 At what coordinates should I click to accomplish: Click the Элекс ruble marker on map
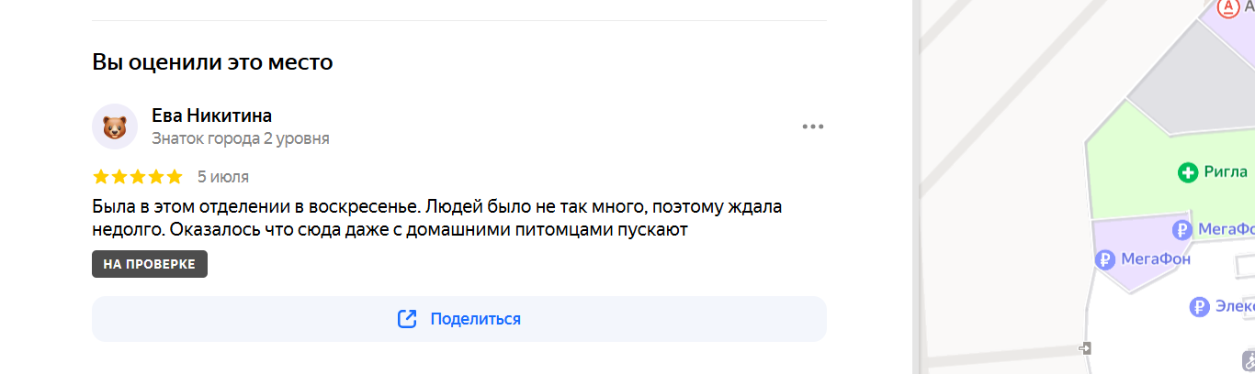click(x=1198, y=307)
